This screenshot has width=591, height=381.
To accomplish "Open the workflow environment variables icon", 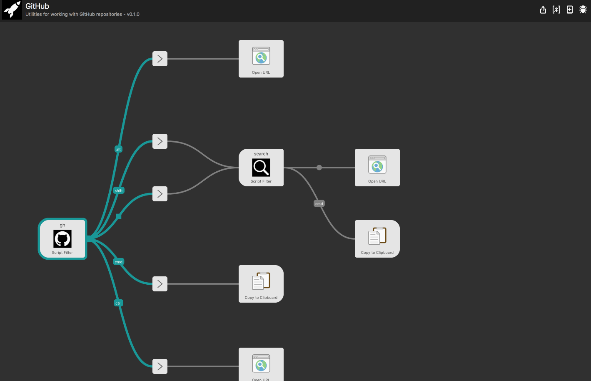I will (556, 9).
